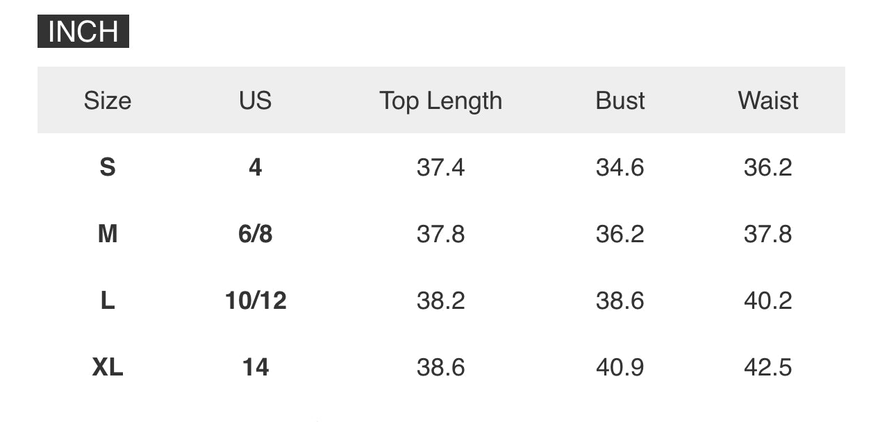Click size S row label
The width and height of the screenshot is (880, 422).
tap(107, 167)
